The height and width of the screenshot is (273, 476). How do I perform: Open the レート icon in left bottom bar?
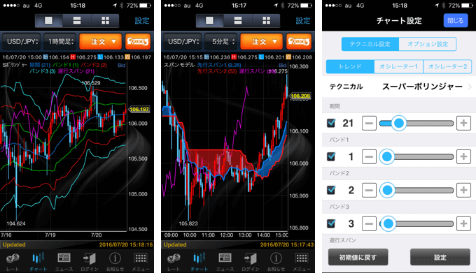[13, 262]
